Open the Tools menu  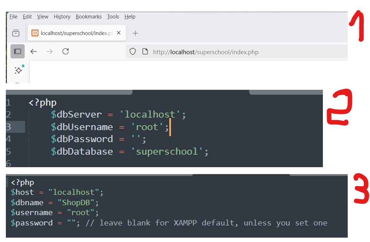pyautogui.click(x=113, y=17)
